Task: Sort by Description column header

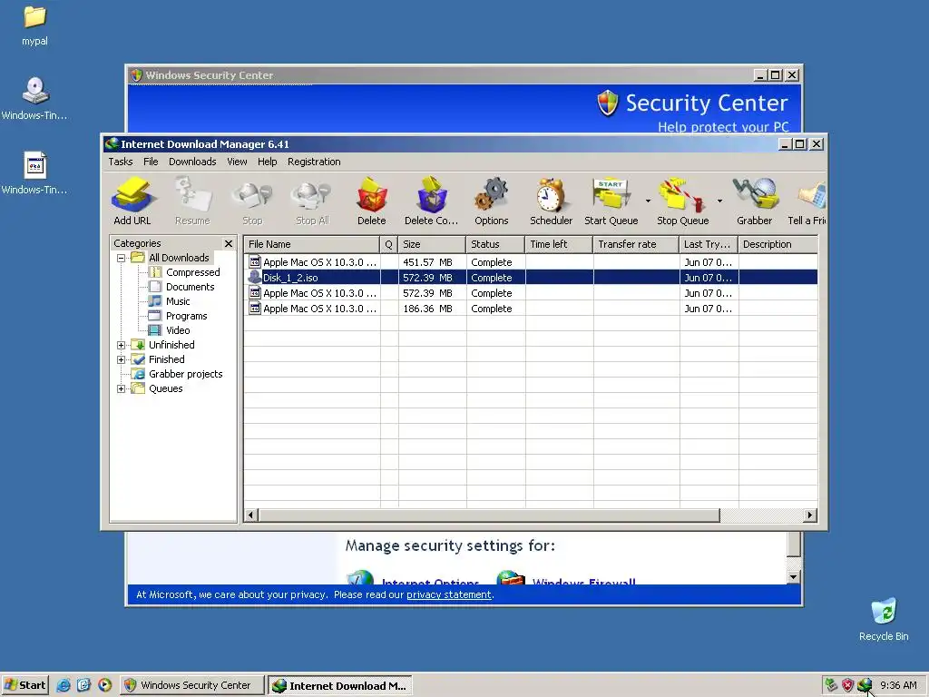Action: [778, 244]
